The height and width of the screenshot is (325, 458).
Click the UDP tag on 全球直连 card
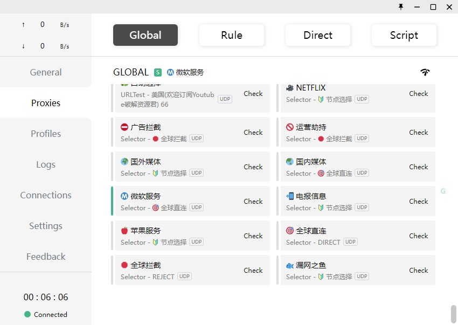pos(350,242)
